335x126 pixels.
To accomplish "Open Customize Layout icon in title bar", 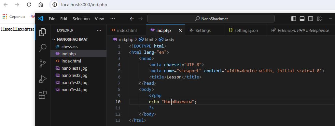I will [x=319, y=19].
